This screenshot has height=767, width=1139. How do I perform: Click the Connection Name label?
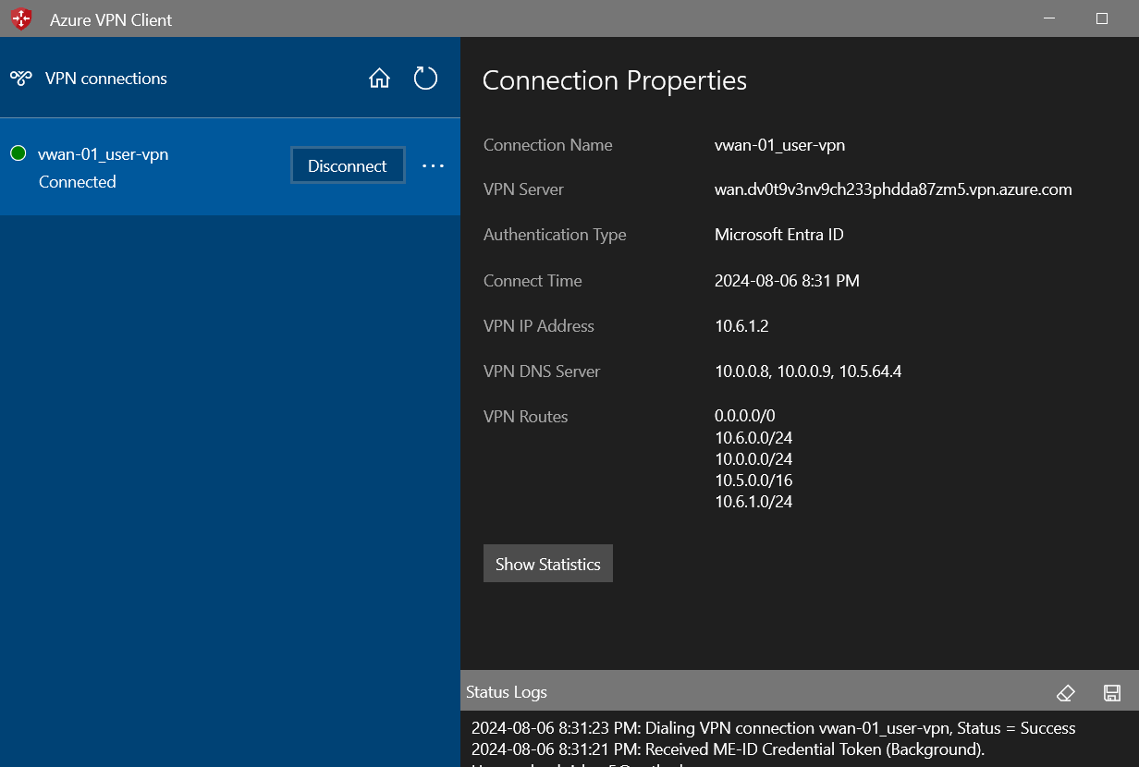click(548, 145)
